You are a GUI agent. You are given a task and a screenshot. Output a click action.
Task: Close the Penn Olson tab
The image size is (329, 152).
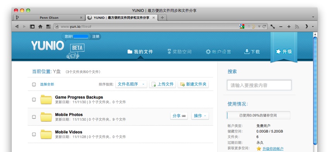pos(81,18)
